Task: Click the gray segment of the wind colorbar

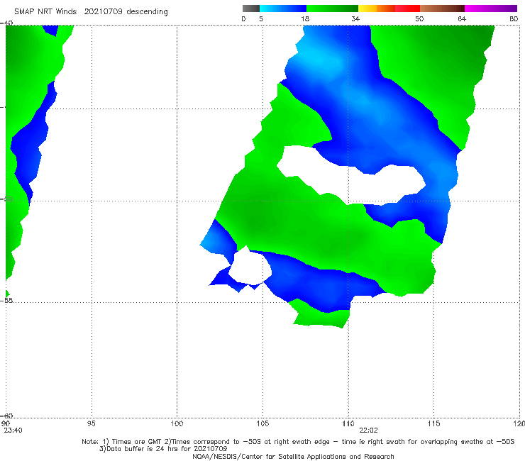Action: click(x=251, y=9)
